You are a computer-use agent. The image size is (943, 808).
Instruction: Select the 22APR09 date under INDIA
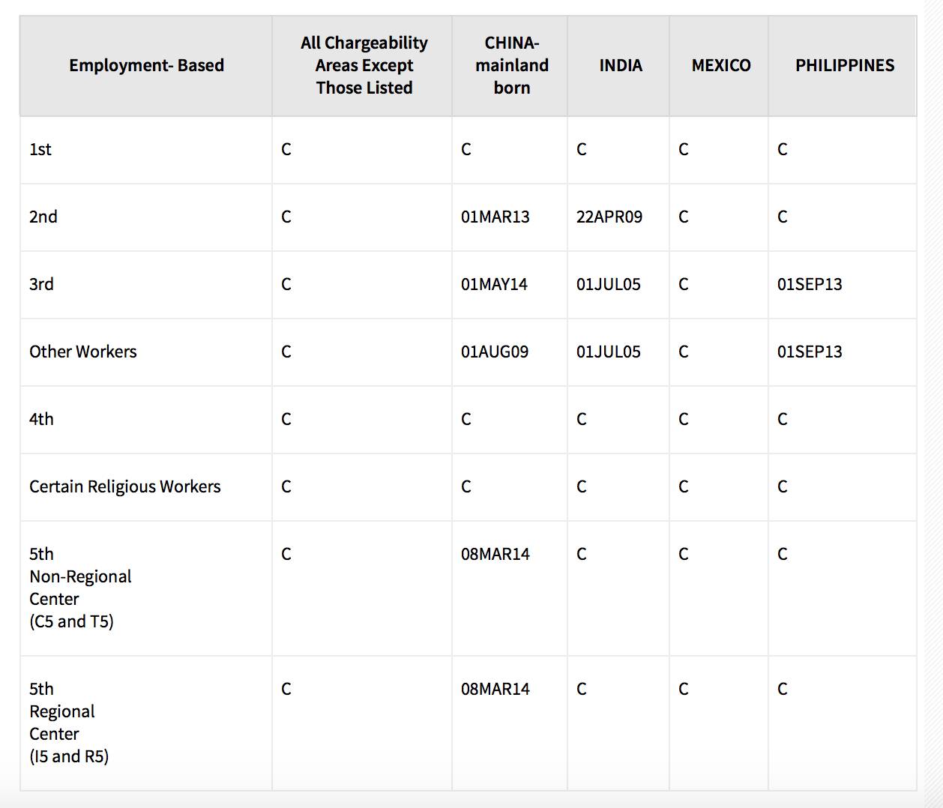pyautogui.click(x=609, y=217)
